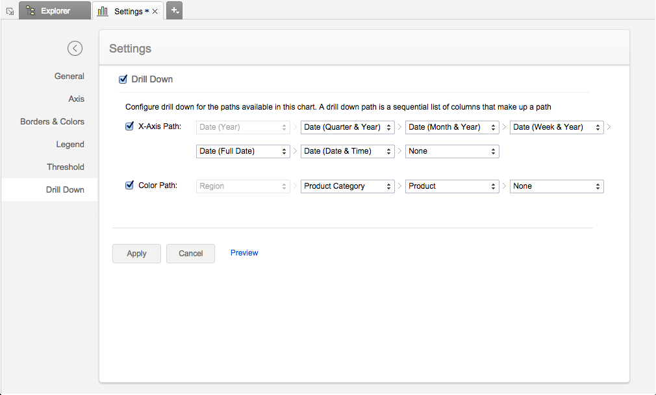Click the Settings chart icon
656x395 pixels.
(103, 11)
